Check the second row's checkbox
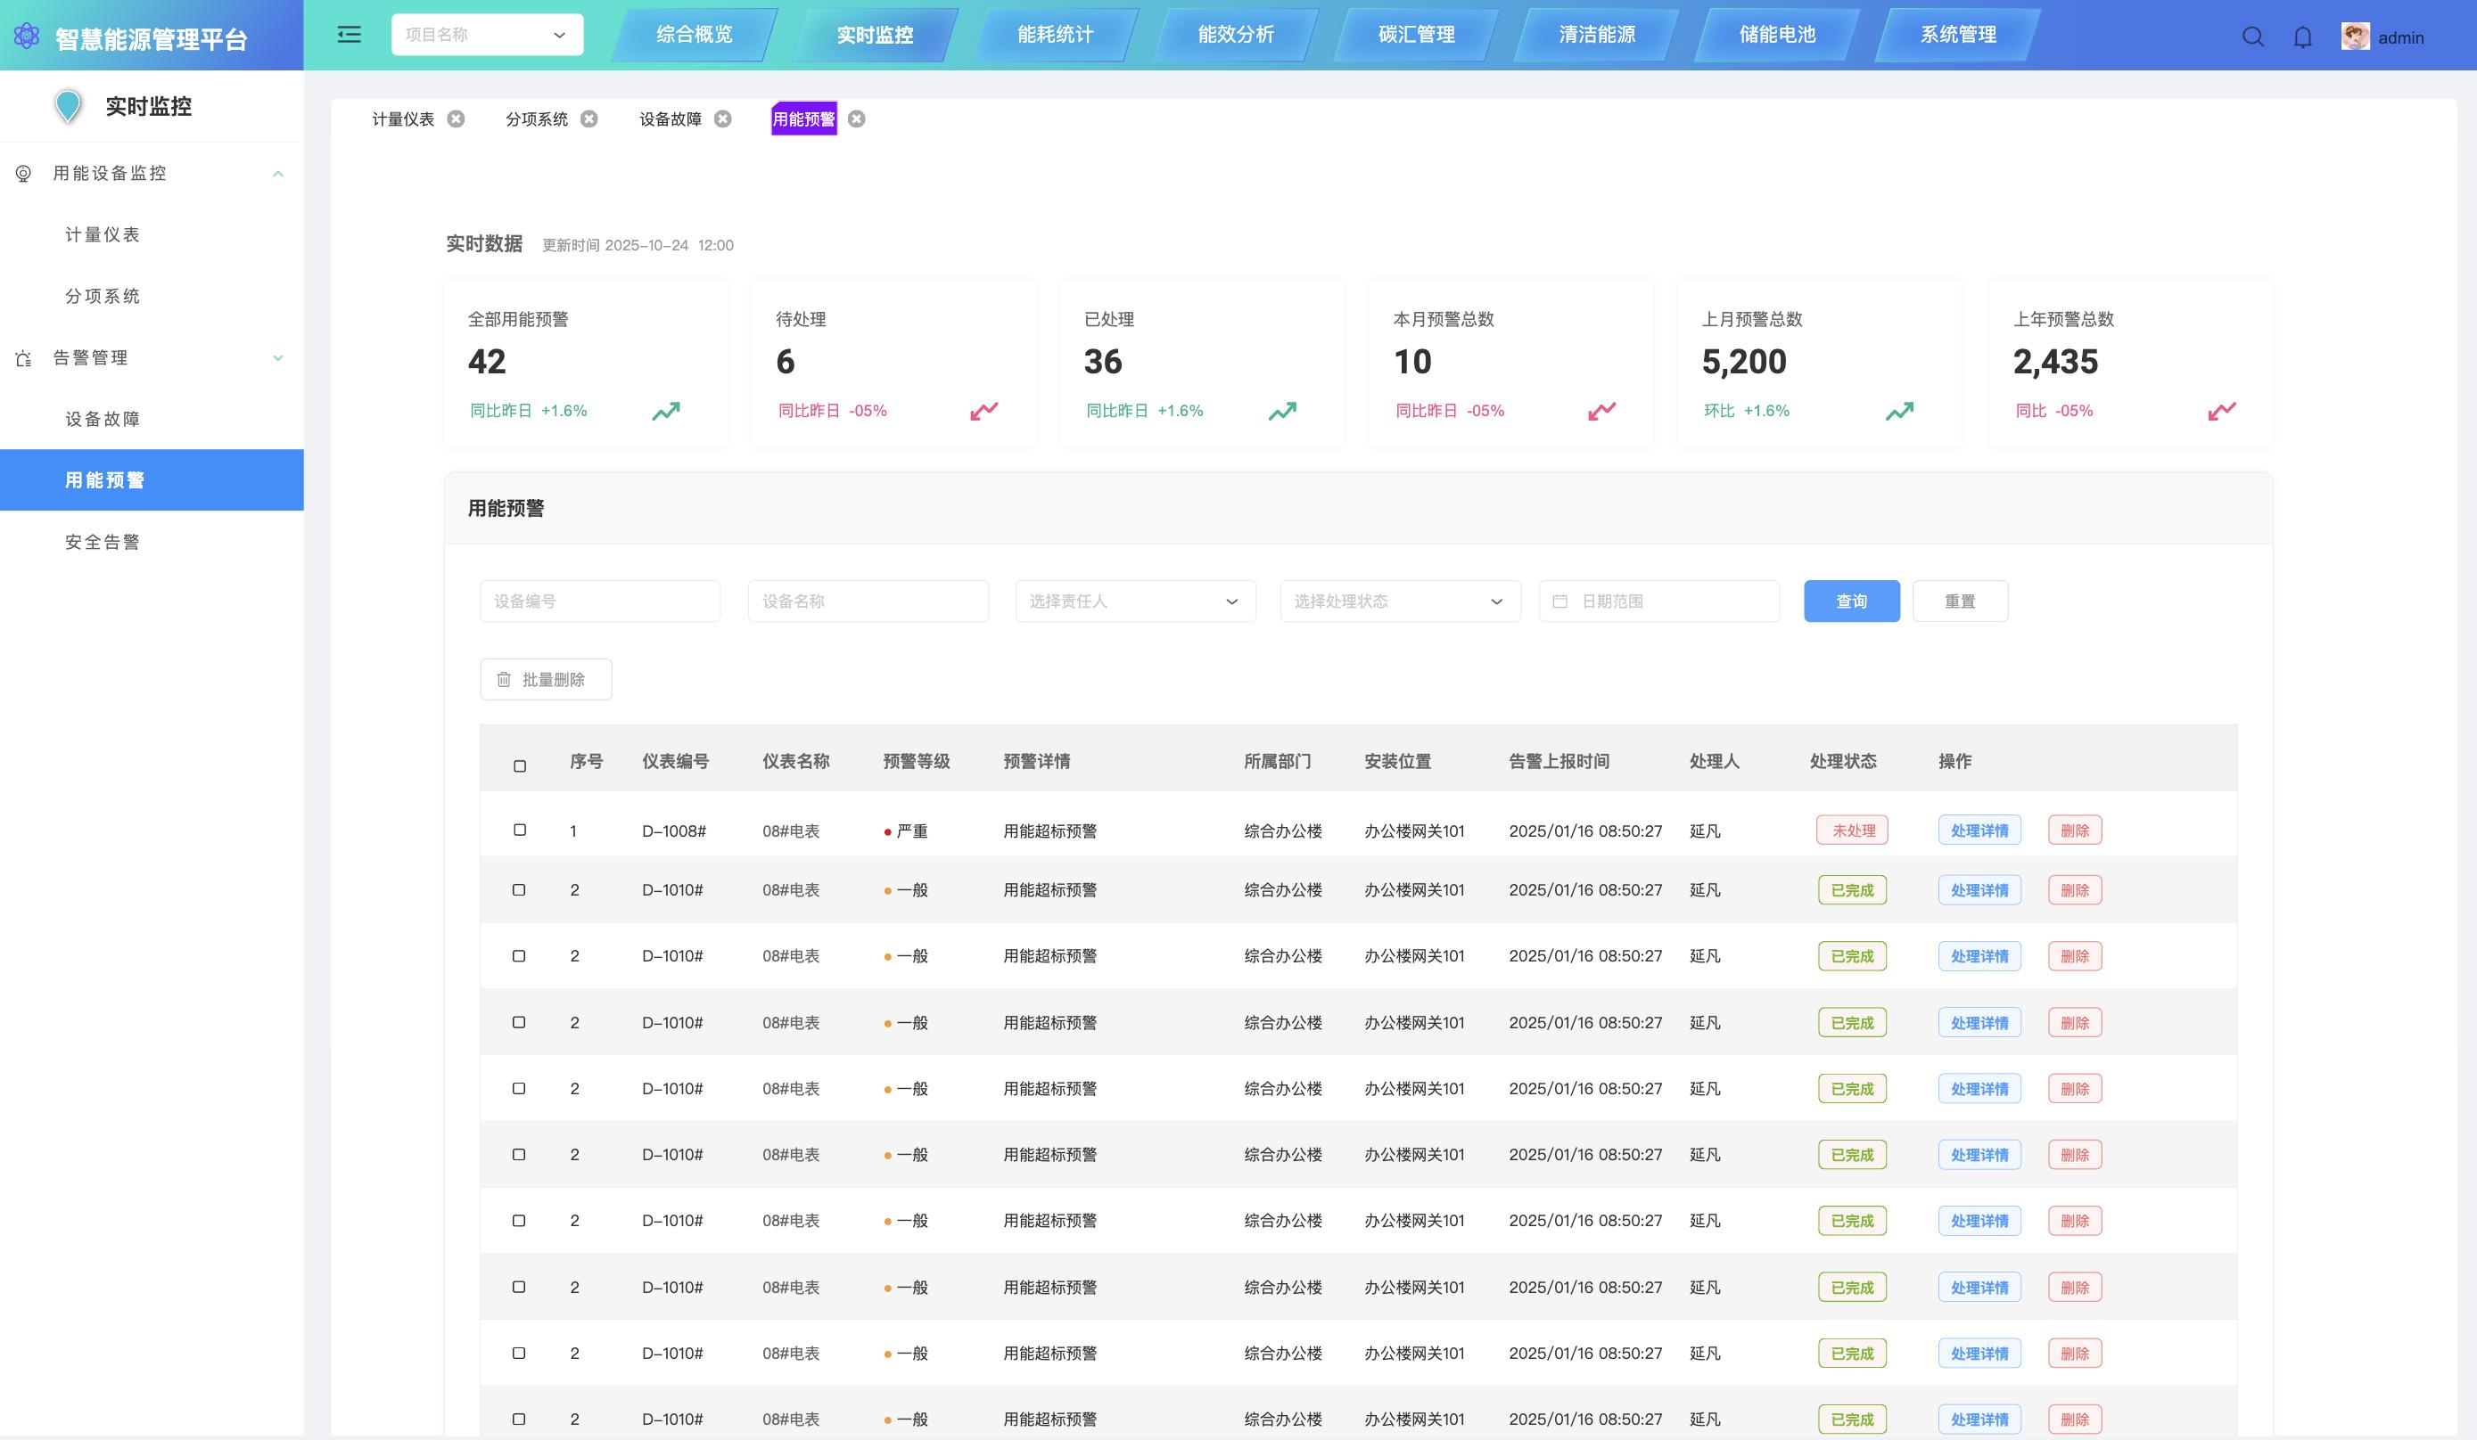The image size is (2477, 1440). click(519, 890)
